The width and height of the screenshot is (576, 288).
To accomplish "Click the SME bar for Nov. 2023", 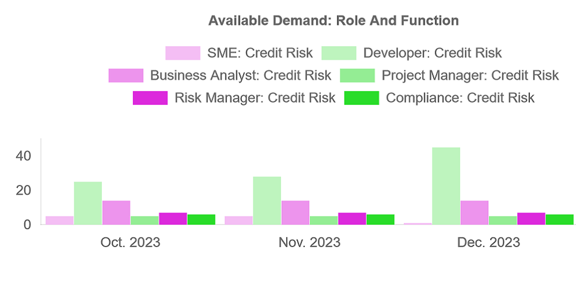I will [x=238, y=220].
